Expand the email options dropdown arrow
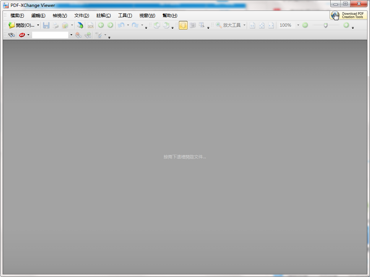Screen dimensions: 370x277 (x=72, y=25)
